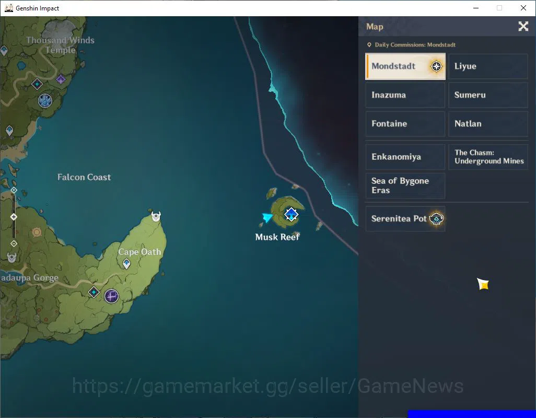536x418 pixels.
Task: Open Enkanomiya map area
Action: (x=405, y=157)
